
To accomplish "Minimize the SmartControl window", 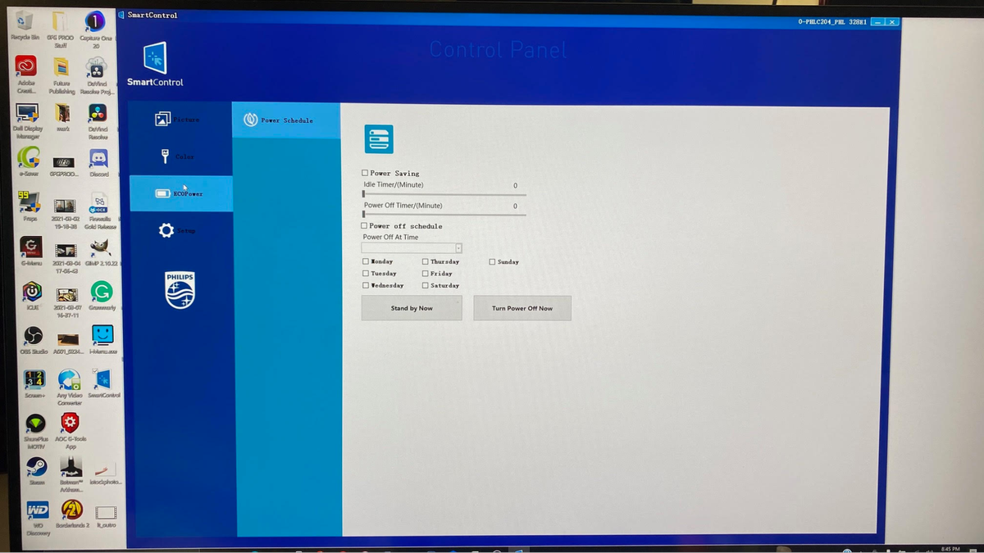I will 877,21.
